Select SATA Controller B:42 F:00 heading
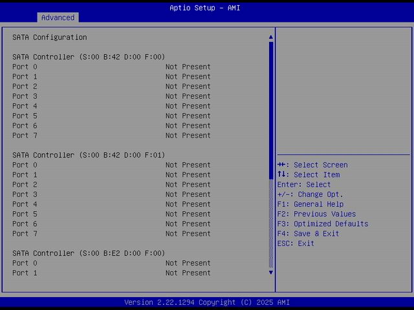 click(89, 57)
